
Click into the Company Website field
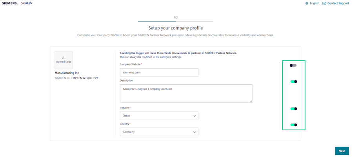[159, 73]
